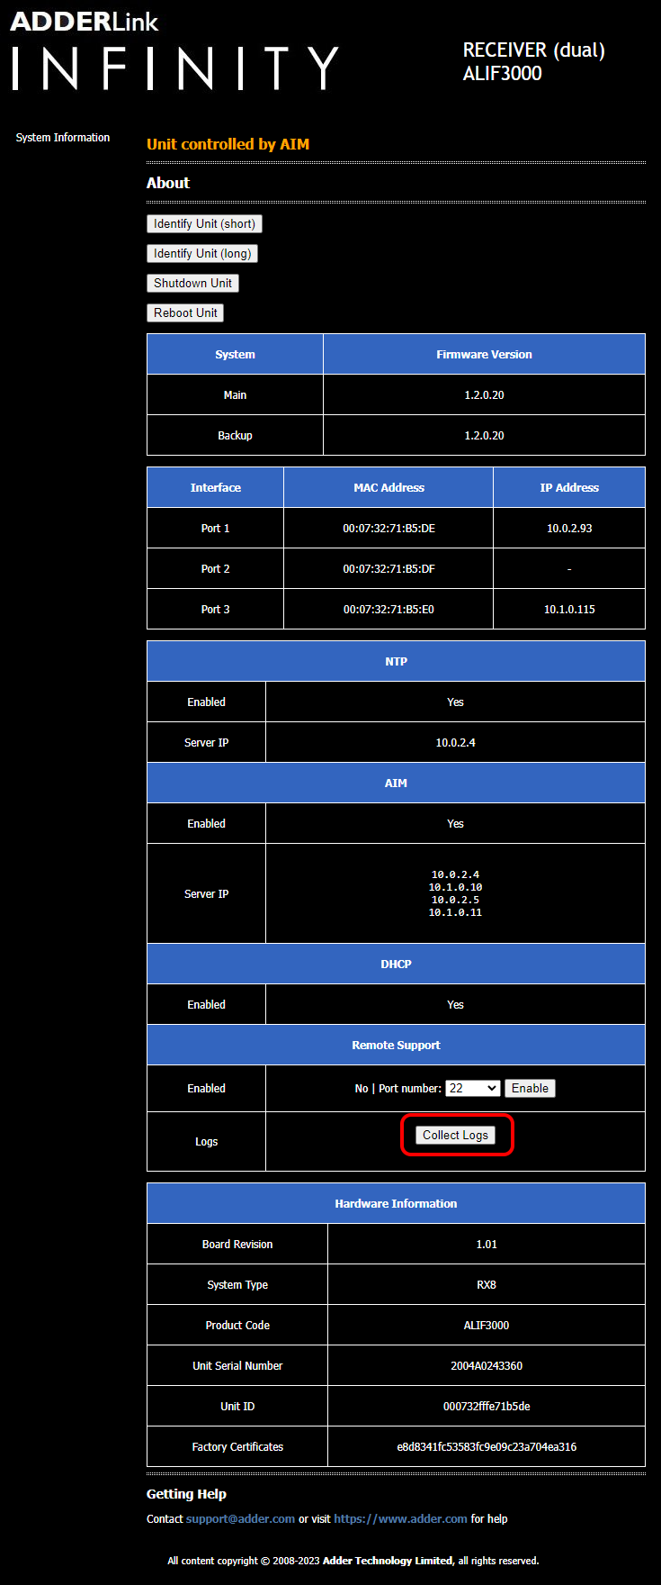Click the Collect Logs button

pos(455,1135)
